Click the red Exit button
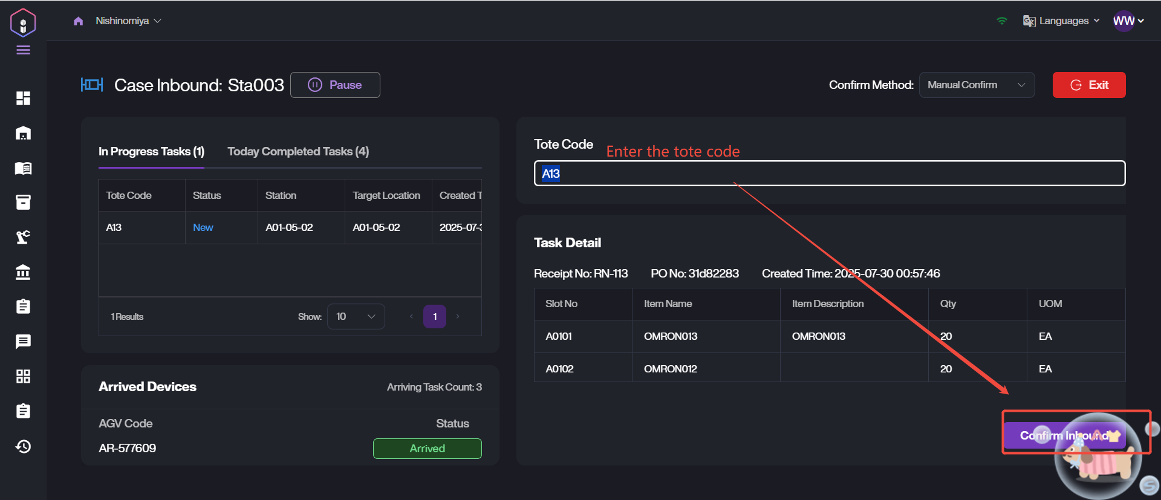The width and height of the screenshot is (1161, 500). point(1088,85)
